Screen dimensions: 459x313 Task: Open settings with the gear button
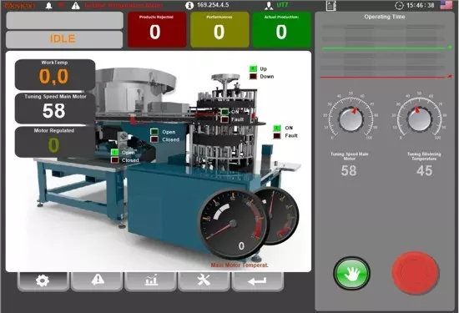click(x=43, y=281)
